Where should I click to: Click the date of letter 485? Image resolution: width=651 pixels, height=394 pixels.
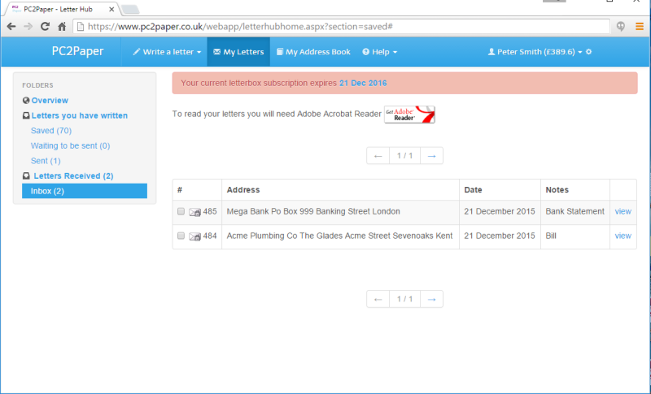coord(500,211)
